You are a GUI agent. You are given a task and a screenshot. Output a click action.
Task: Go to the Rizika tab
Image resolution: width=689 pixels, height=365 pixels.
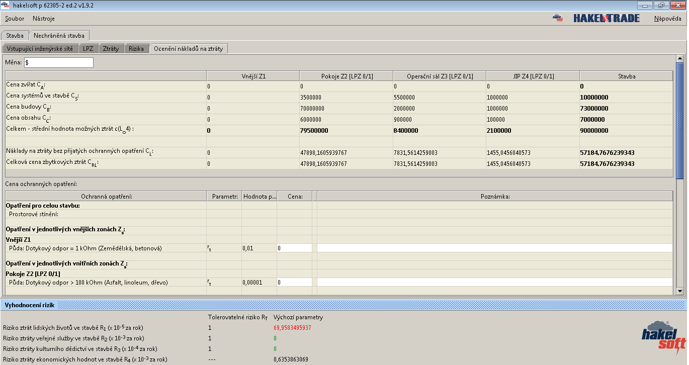[136, 49]
